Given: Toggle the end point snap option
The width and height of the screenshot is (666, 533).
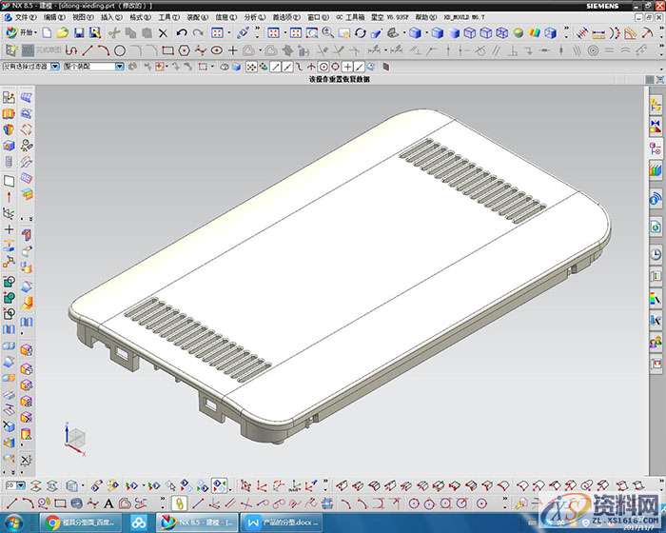Looking at the screenshot, I should [x=276, y=67].
